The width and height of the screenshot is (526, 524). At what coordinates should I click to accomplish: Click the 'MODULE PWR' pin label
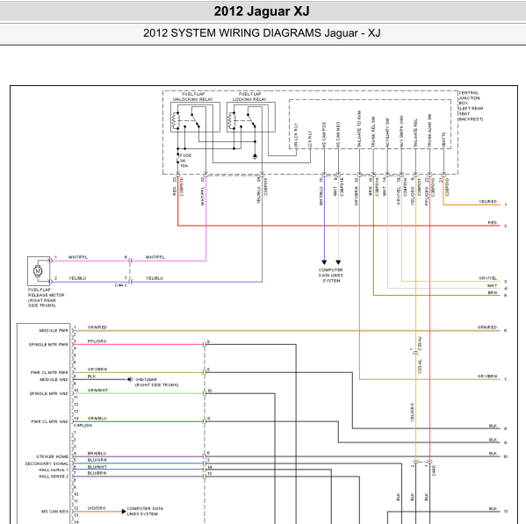(54, 331)
